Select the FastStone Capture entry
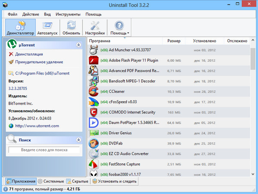This screenshot has width=258, height=194. [169, 164]
